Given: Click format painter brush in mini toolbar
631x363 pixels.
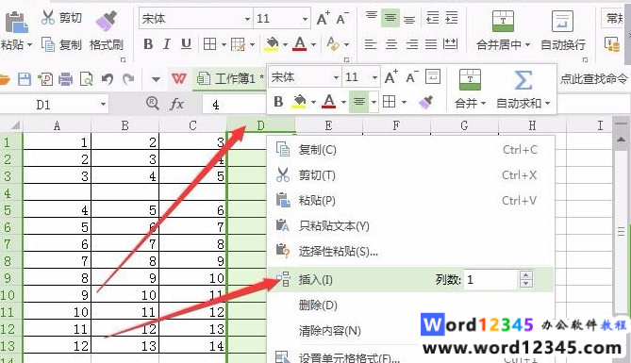Looking at the screenshot, I should [426, 102].
